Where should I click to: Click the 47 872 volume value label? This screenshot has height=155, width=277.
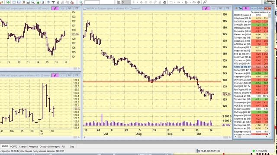click(x=226, y=125)
